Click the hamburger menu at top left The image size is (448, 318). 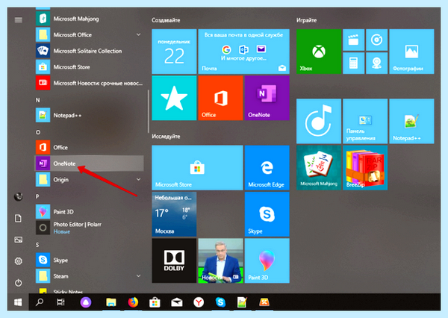pos(18,19)
